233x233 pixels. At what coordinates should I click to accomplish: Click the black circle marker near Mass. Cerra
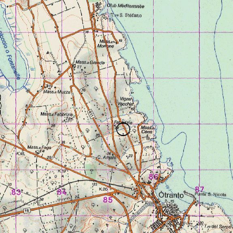tap(123, 129)
